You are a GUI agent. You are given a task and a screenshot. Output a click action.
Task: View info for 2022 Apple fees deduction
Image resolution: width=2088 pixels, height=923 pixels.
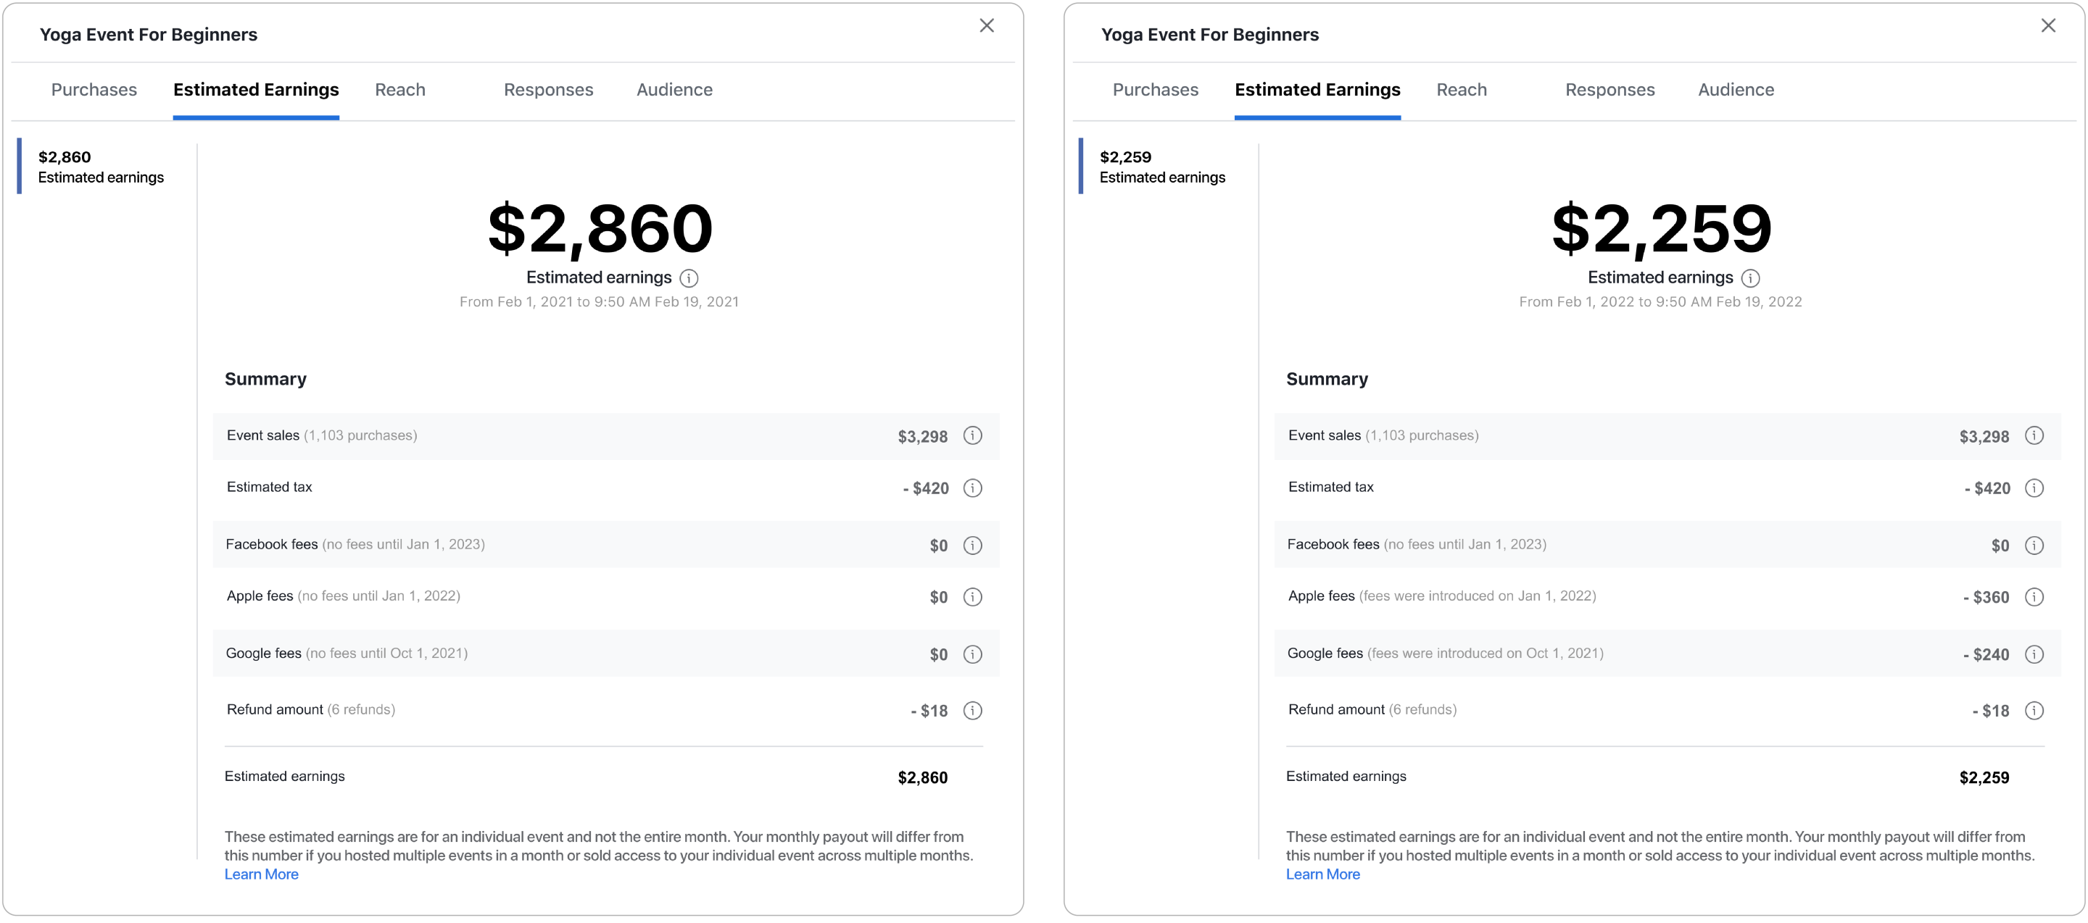click(2034, 597)
